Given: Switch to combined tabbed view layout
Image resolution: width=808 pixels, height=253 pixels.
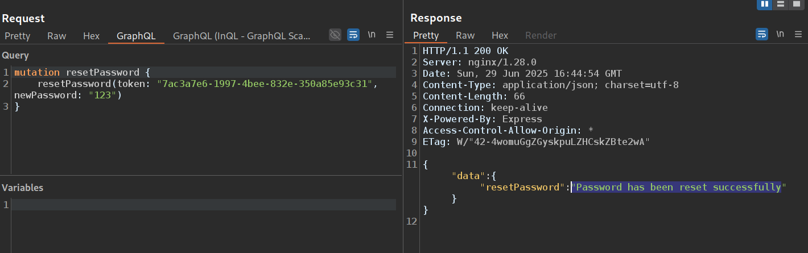Looking at the screenshot, I should tap(798, 4).
